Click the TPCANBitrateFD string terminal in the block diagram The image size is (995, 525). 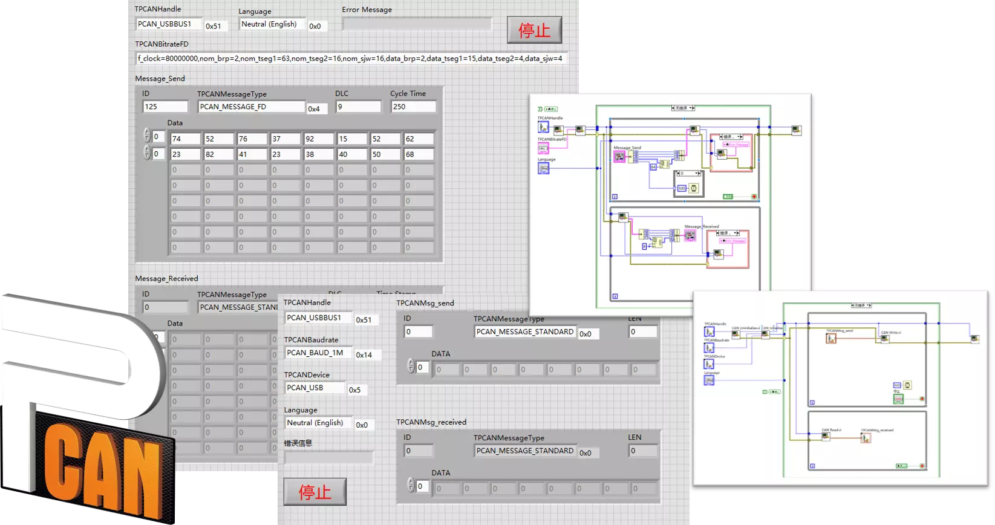543,148
